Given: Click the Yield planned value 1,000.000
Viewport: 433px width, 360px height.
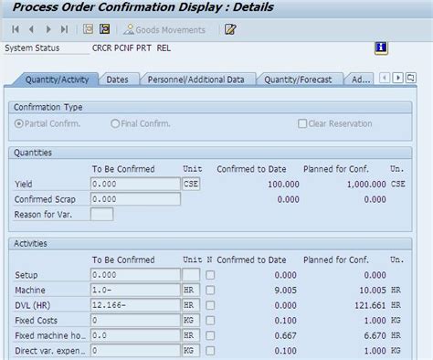Looking at the screenshot, I should (366, 185).
